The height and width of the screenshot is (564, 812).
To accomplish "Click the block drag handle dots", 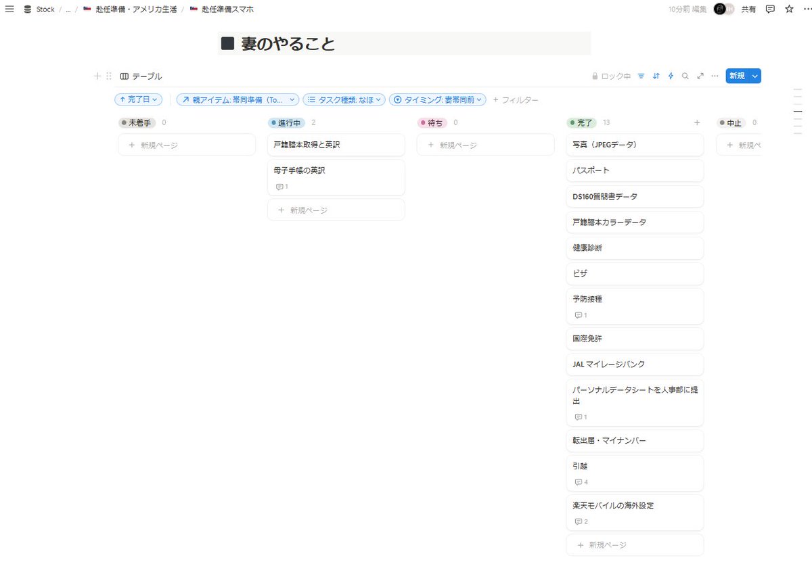I will coord(109,76).
